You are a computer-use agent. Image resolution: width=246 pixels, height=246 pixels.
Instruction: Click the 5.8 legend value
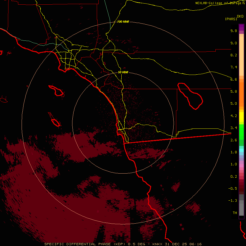(234, 92)
